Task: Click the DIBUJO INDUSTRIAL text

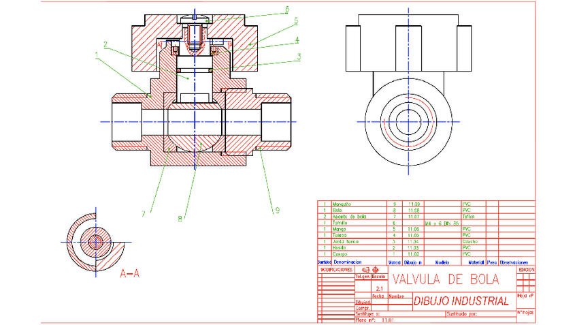Action: [x=461, y=300]
